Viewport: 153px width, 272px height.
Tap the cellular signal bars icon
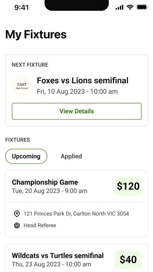point(119,7)
